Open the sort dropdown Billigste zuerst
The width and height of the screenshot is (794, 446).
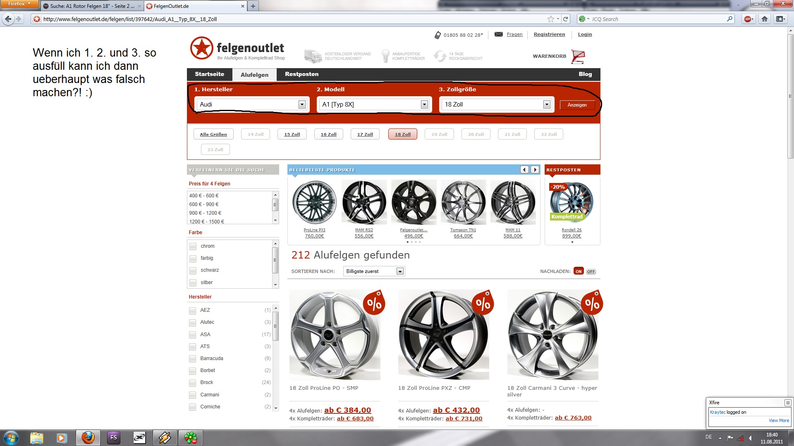coord(374,271)
